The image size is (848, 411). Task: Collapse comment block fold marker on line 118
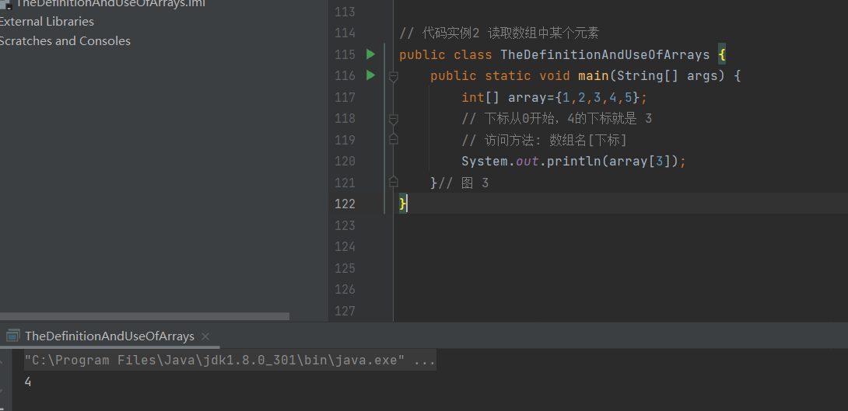[x=394, y=119]
